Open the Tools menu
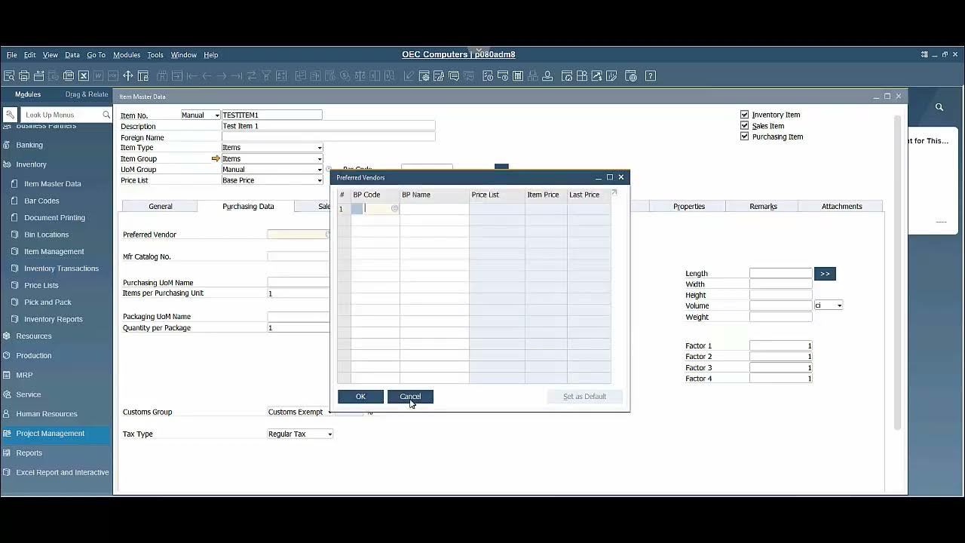 pyautogui.click(x=155, y=55)
